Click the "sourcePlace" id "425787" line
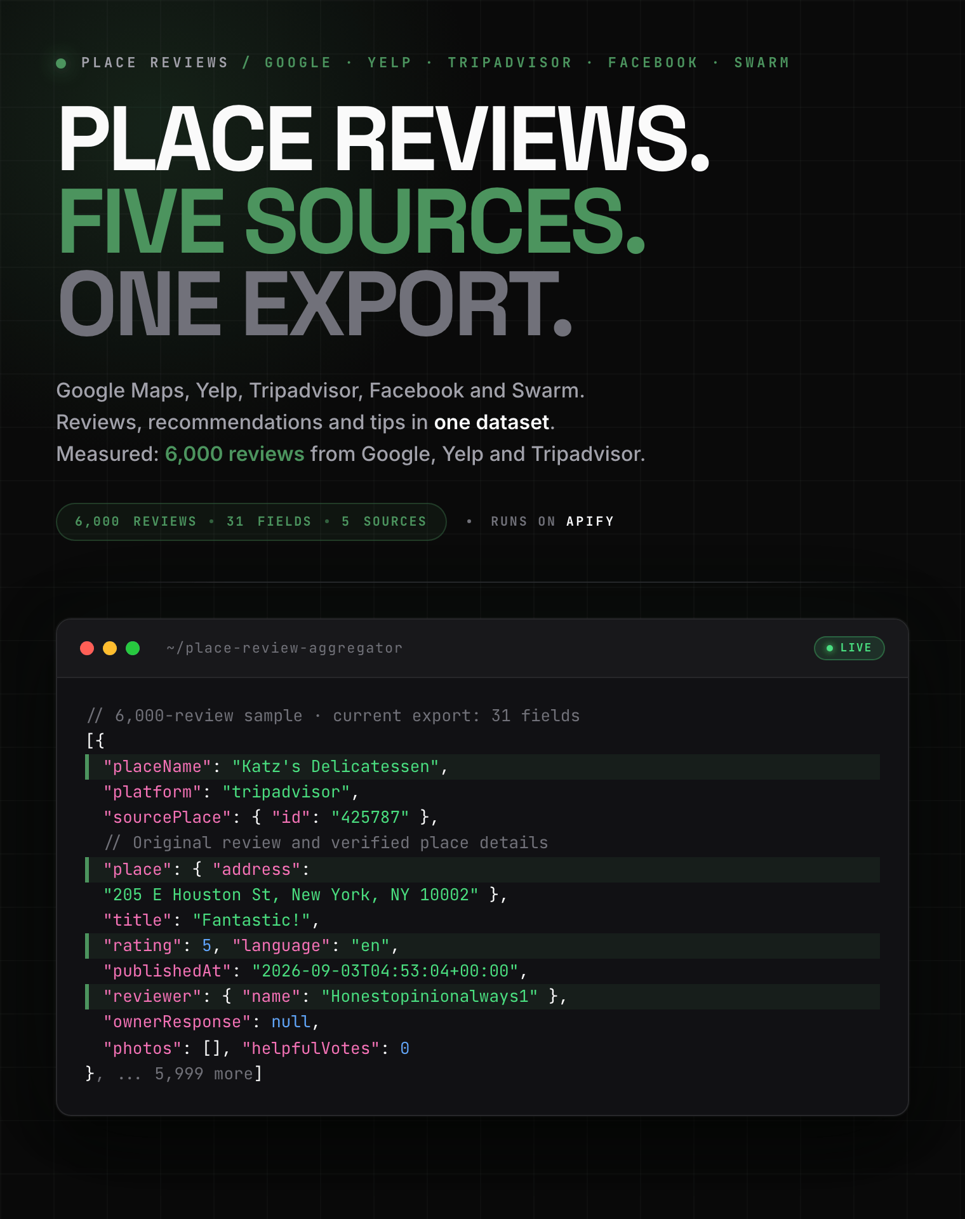This screenshot has width=965, height=1219. (x=271, y=818)
